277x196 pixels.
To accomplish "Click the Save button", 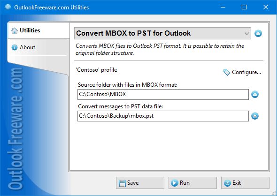I will tap(140, 183).
